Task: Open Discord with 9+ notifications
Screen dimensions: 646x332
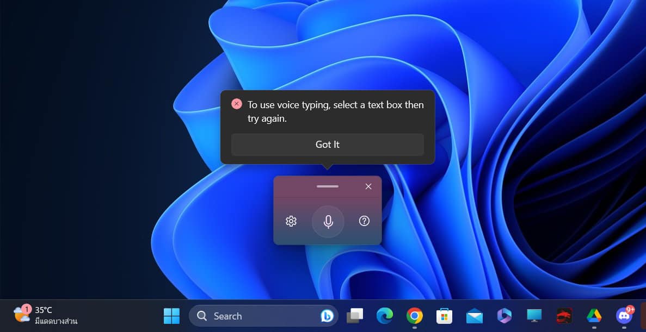Action: pyautogui.click(x=624, y=316)
